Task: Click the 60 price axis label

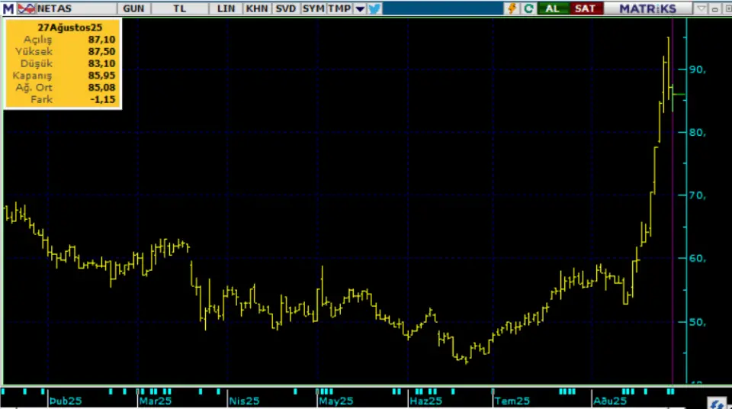Action: pos(698,259)
